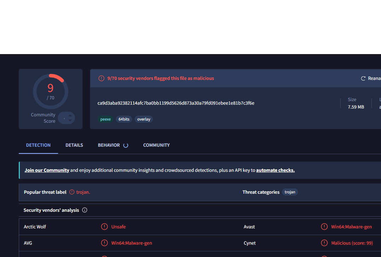
Task: Click the peexe tag
Action: click(x=106, y=119)
